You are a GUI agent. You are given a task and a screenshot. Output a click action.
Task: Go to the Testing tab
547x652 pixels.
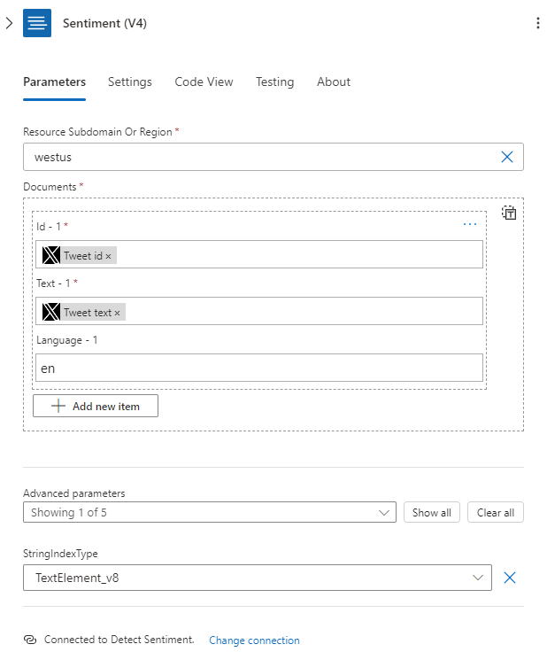[274, 81]
